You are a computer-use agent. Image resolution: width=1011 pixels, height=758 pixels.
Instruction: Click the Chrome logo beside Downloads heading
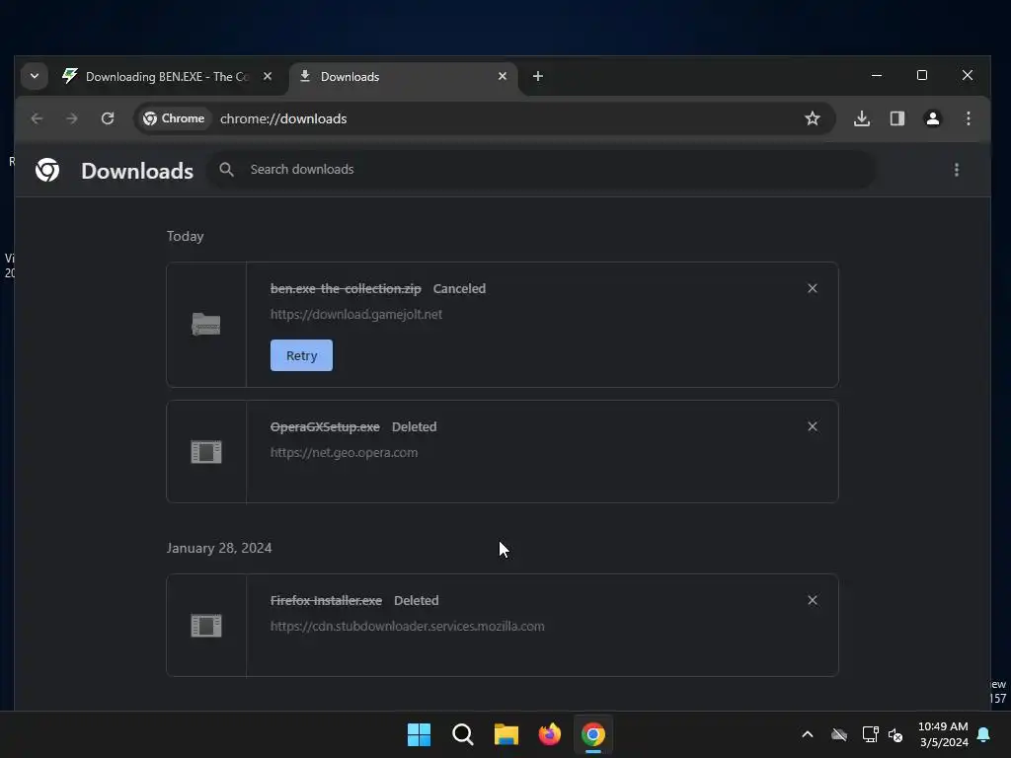[x=47, y=170]
